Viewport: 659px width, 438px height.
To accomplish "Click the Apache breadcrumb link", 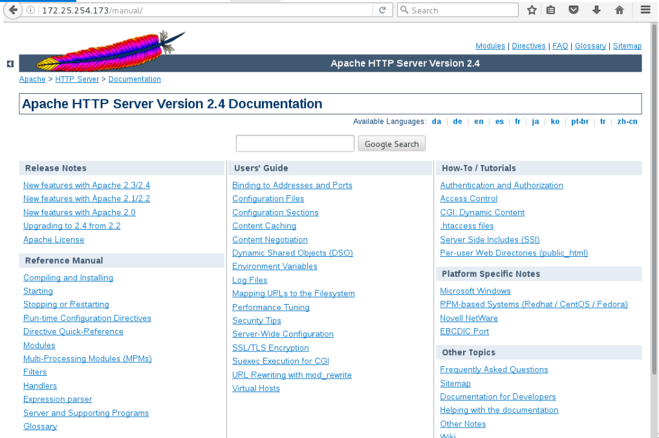I will coord(32,79).
